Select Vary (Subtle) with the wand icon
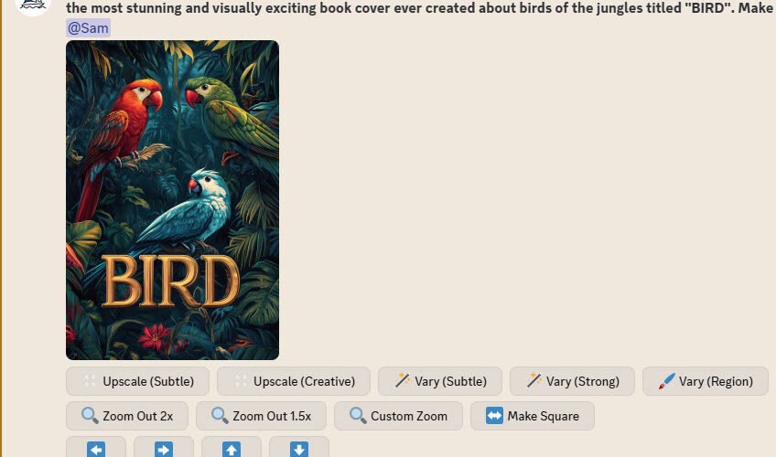The height and width of the screenshot is (457, 776). pyautogui.click(x=440, y=381)
